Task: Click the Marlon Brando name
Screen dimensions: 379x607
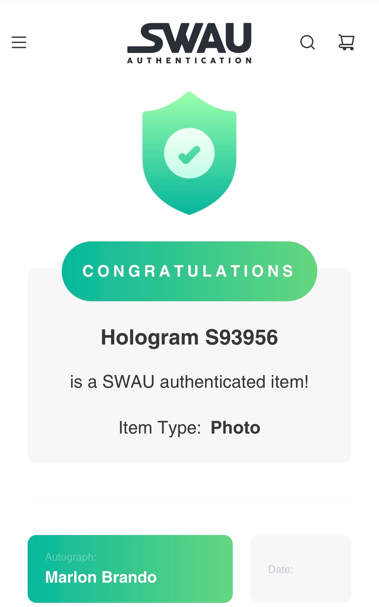Action: click(x=101, y=577)
